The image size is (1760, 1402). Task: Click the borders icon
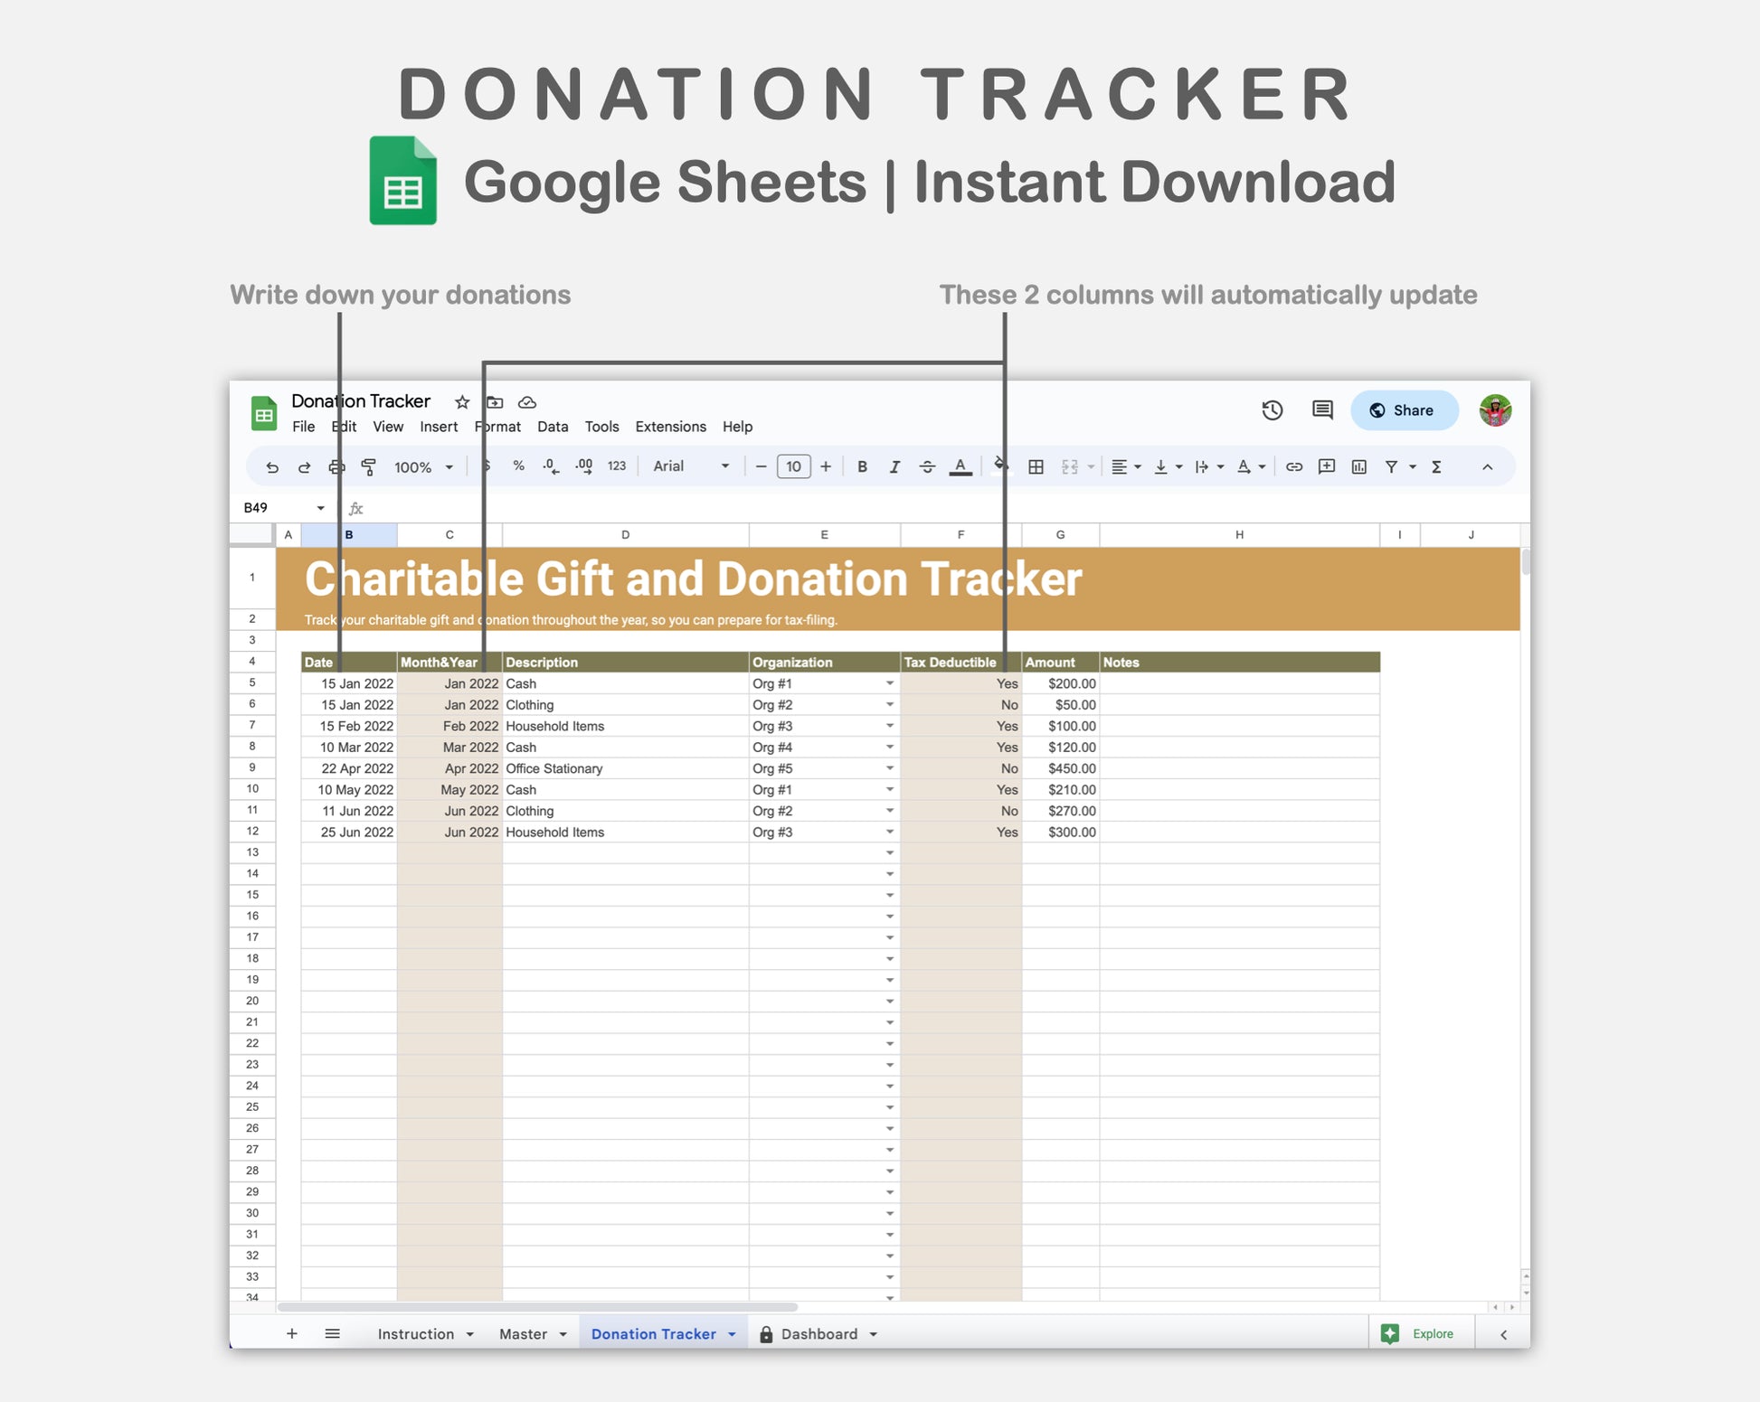(1036, 467)
